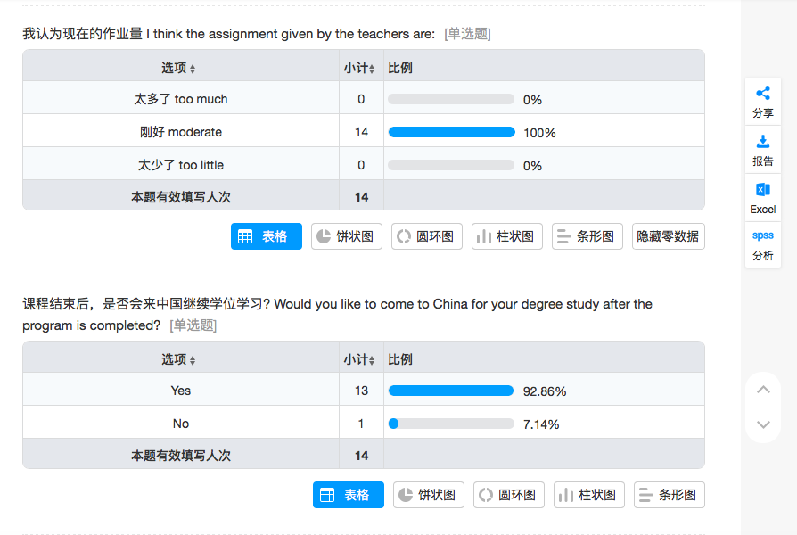Click the 100% moderate progress bar
This screenshot has width=797, height=535.
tap(451, 132)
